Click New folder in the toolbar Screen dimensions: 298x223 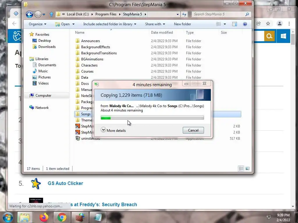182,24
